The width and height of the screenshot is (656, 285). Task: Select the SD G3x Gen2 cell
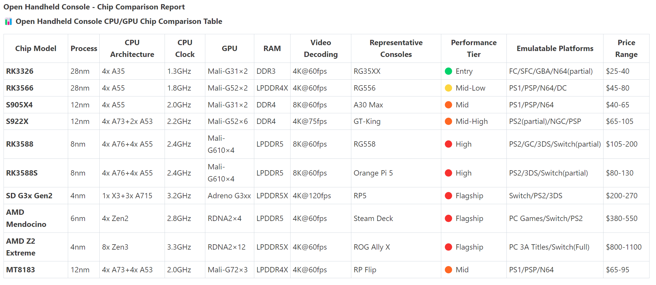29,196
